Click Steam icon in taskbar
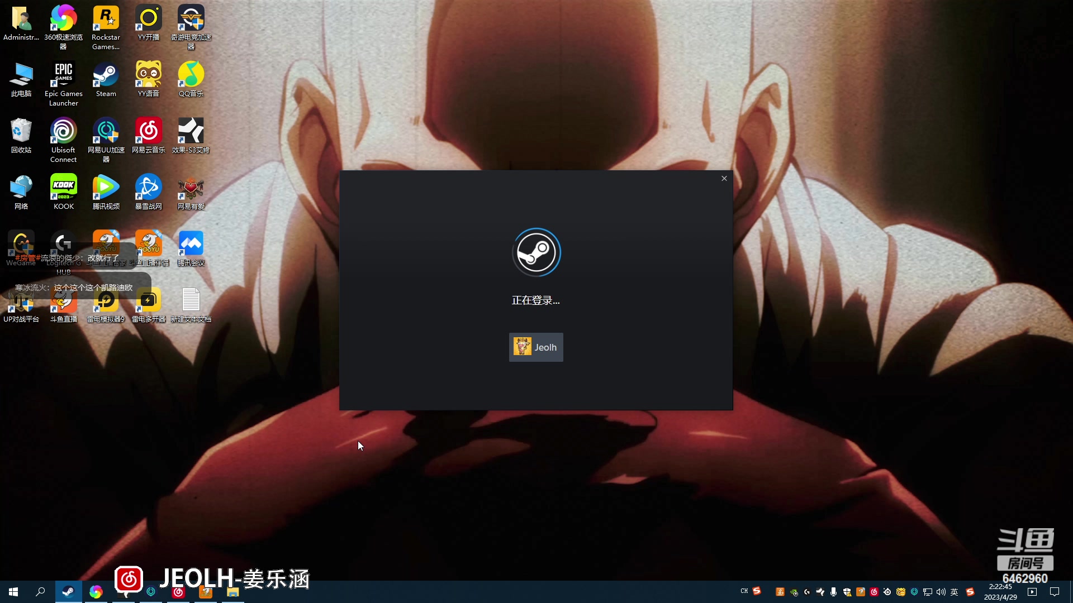The height and width of the screenshot is (603, 1073). [x=68, y=592]
